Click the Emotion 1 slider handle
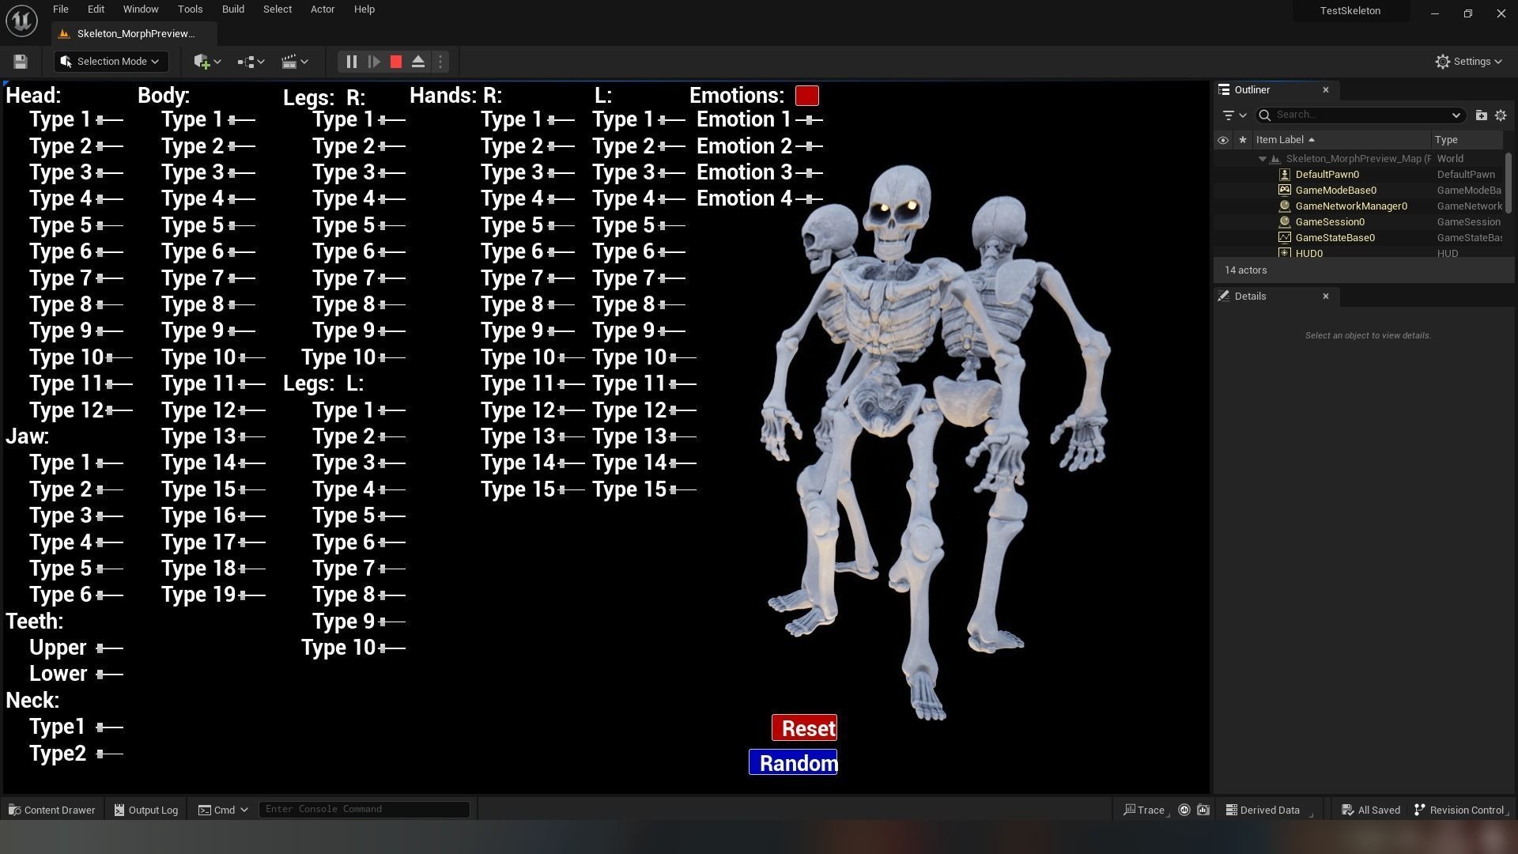Image resolution: width=1518 pixels, height=854 pixels. (809, 120)
